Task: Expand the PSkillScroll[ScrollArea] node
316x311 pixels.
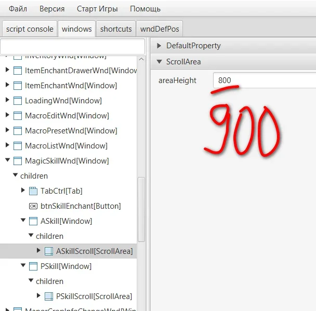Action: 38,295
